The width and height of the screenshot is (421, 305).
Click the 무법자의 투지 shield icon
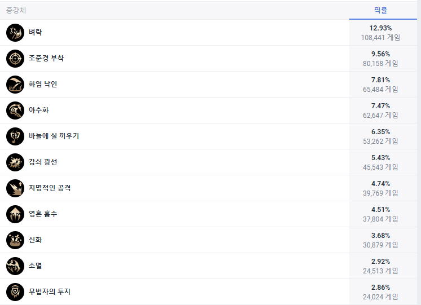[15, 292]
